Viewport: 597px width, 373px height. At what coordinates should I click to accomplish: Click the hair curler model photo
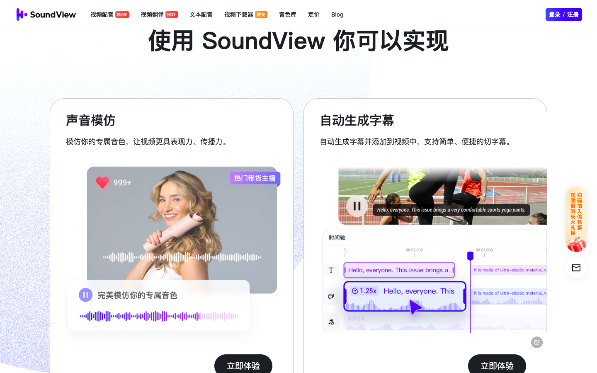coord(182,230)
